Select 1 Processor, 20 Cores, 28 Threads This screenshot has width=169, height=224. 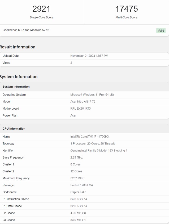(93, 144)
